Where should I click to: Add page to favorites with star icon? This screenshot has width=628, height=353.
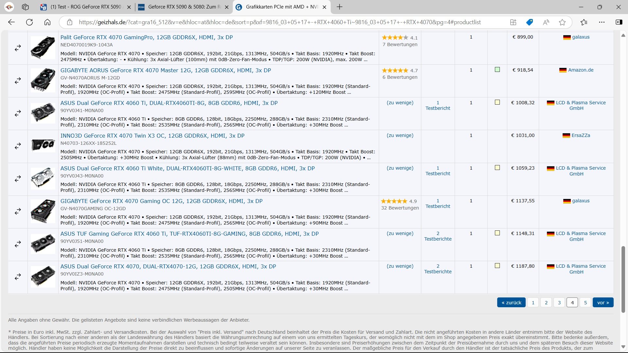pyautogui.click(x=562, y=22)
